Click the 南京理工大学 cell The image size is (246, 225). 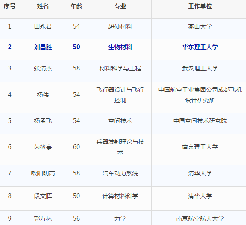(x=200, y=147)
